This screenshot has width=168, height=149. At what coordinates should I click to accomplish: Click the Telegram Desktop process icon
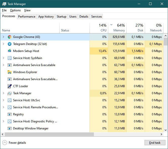pos(10,44)
